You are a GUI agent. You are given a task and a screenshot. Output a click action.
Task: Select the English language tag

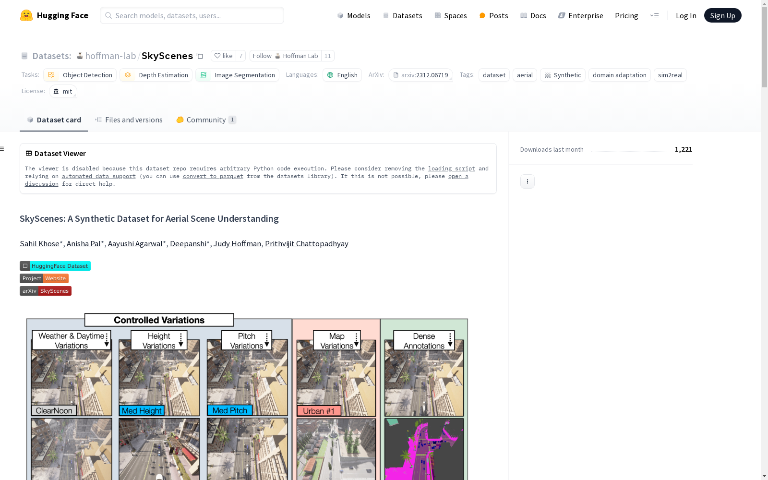pos(342,75)
